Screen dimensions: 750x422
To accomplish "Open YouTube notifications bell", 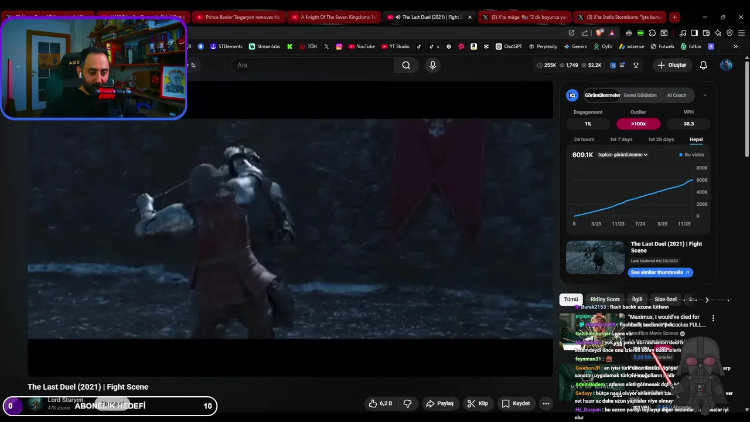I will (704, 65).
